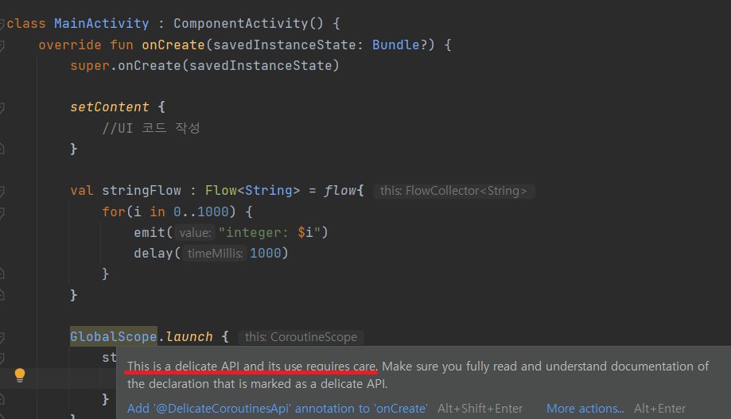Click the 'timeMillis:' parameter hint
The height and width of the screenshot is (419, 731).
point(215,254)
